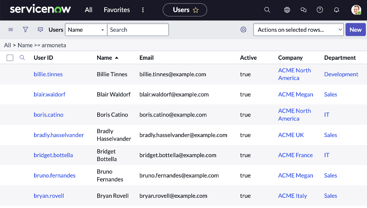This screenshot has height=208, width=367.
Task: Open the activity stream icon
Action: [40, 30]
